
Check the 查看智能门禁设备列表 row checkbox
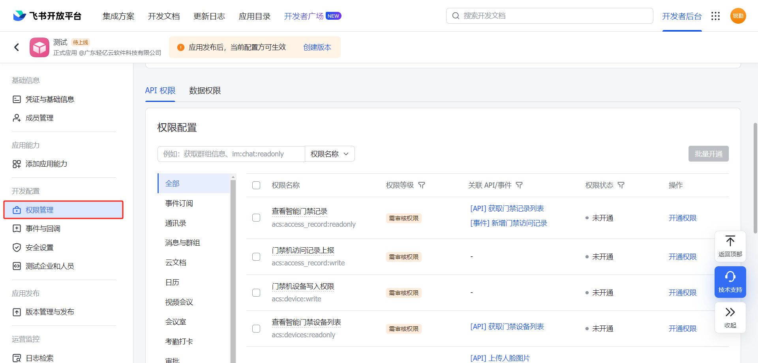tap(256, 329)
